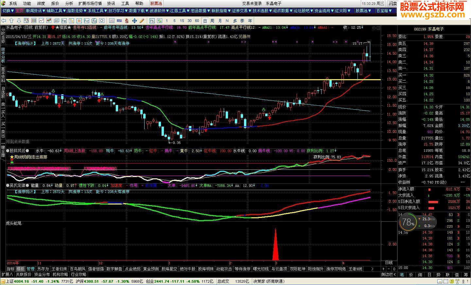Click the 主页 button
The width and height of the screenshot is (471, 285).
pos(19,10)
